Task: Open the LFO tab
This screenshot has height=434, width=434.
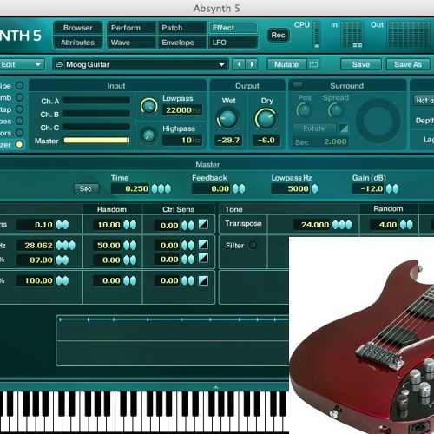Action: [x=233, y=43]
